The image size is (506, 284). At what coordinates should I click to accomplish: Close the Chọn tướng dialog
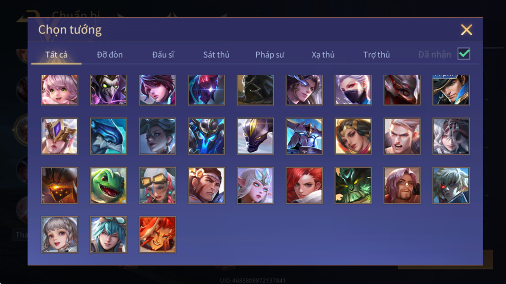coord(466,30)
